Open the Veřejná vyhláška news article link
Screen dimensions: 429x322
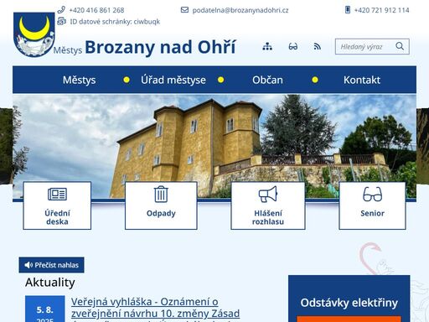(155, 309)
